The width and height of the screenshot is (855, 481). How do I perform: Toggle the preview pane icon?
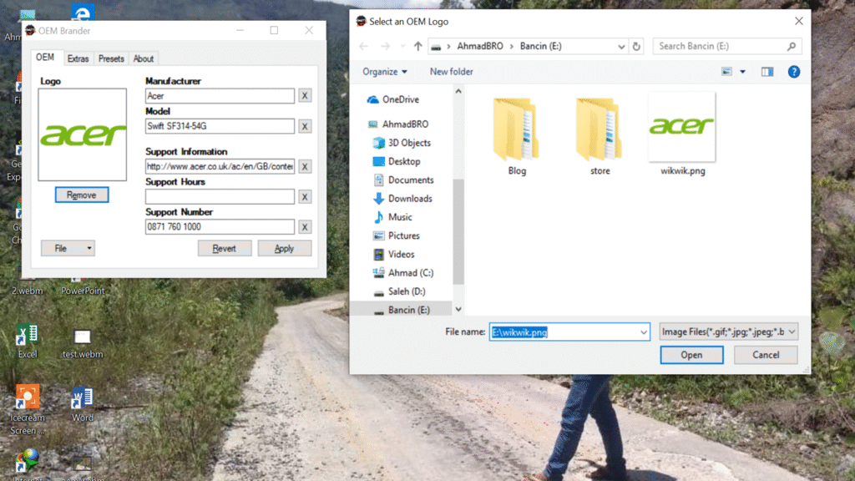767,72
